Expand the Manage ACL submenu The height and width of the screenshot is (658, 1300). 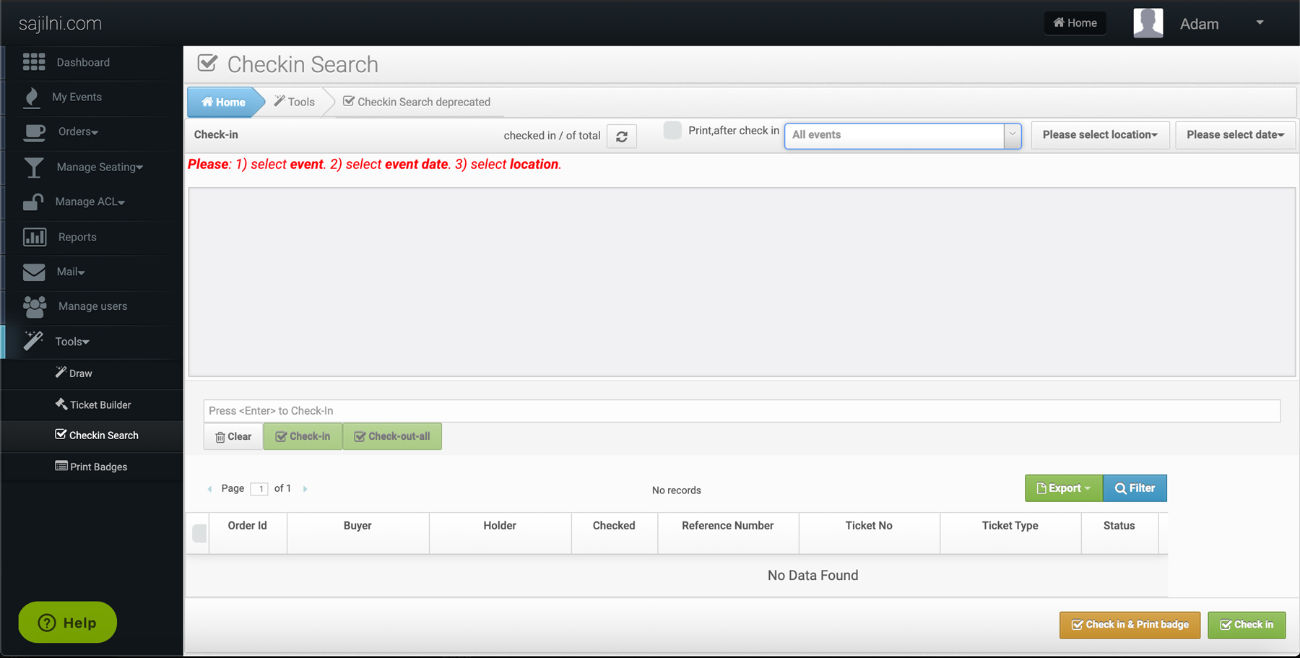tap(90, 202)
